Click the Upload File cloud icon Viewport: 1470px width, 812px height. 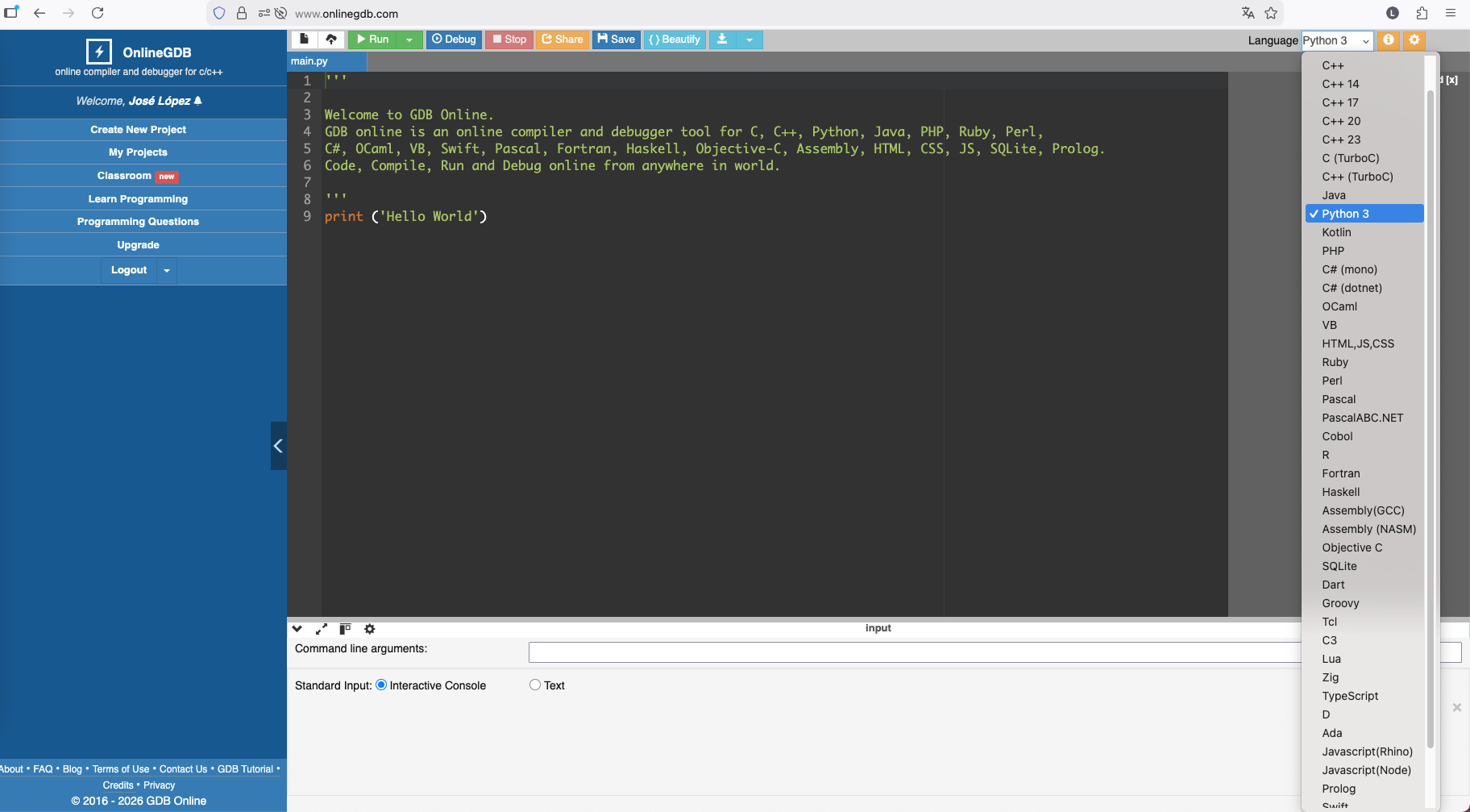331,40
